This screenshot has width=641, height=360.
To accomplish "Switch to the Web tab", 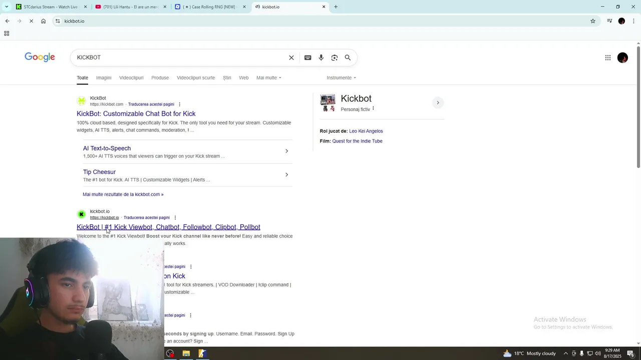I will pyautogui.click(x=244, y=77).
